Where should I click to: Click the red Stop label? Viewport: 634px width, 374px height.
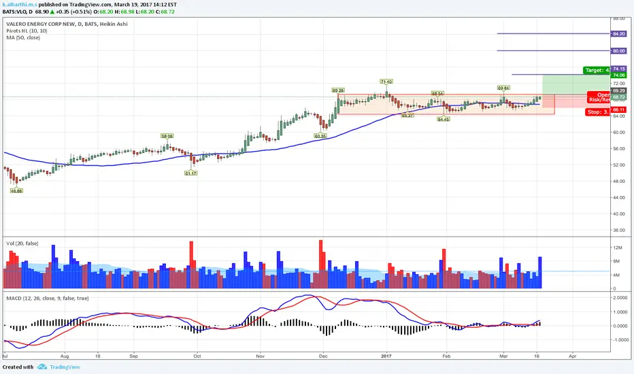point(598,112)
